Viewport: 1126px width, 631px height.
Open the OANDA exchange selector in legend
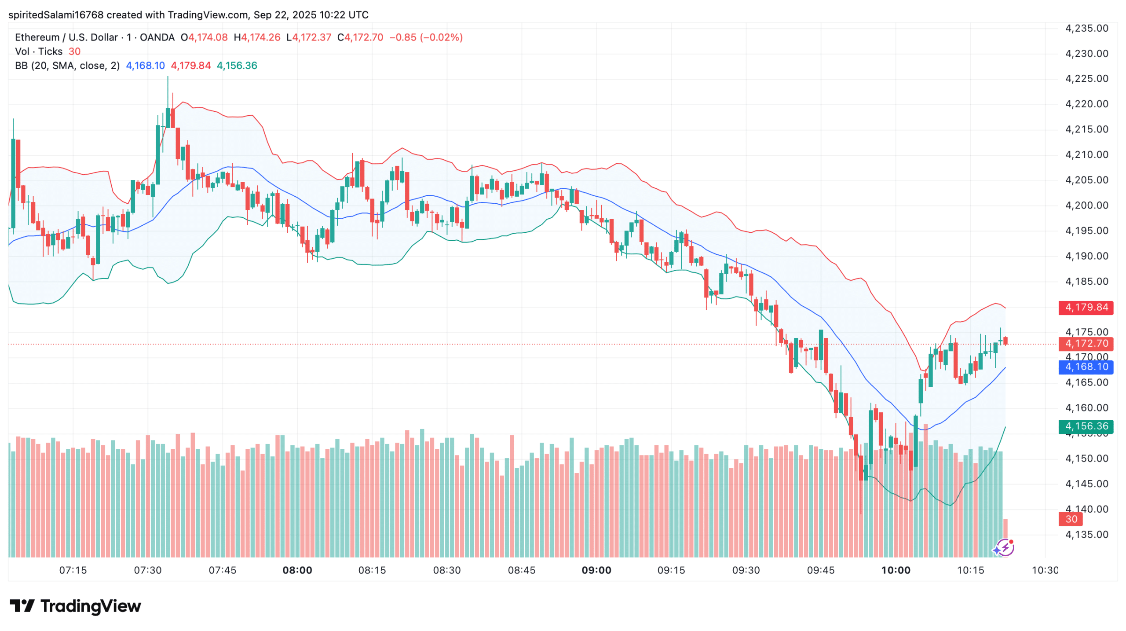click(156, 37)
